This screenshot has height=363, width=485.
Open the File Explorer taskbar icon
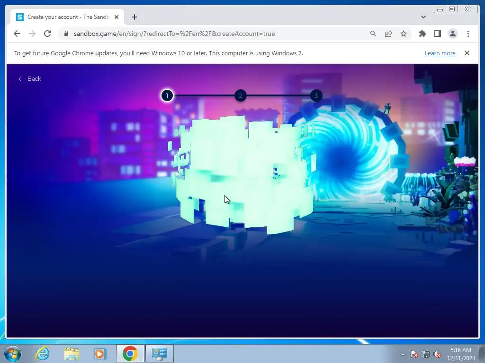[72, 354]
